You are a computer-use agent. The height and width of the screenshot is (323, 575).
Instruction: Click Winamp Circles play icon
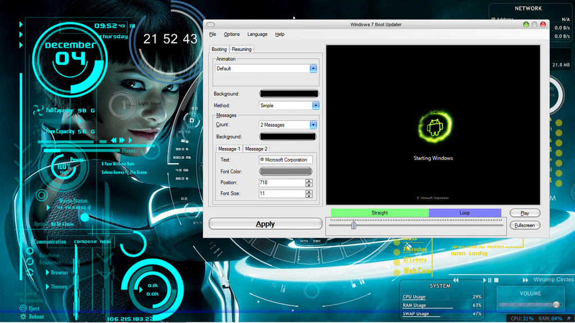[485, 280]
